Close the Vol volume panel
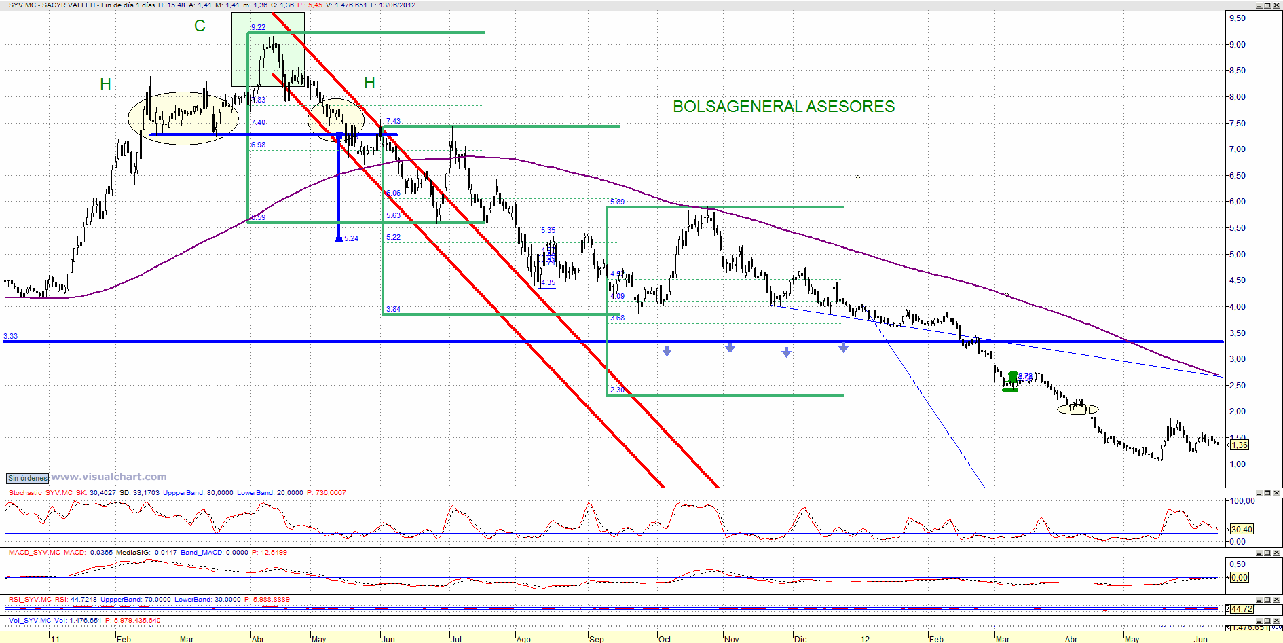 1276,621
